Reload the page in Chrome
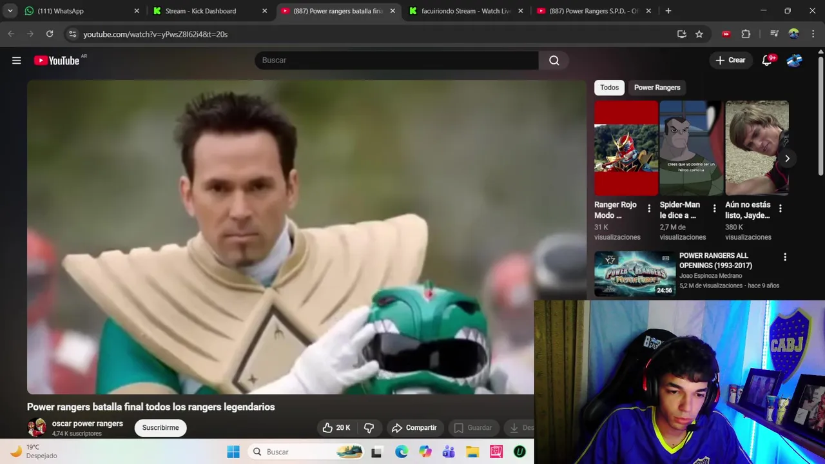 (50, 34)
